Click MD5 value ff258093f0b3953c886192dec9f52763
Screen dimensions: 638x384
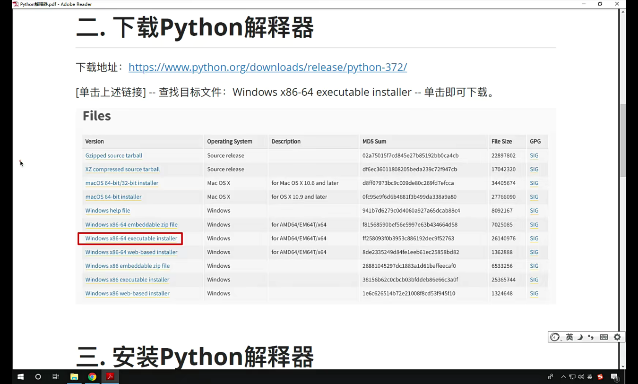(x=408, y=238)
